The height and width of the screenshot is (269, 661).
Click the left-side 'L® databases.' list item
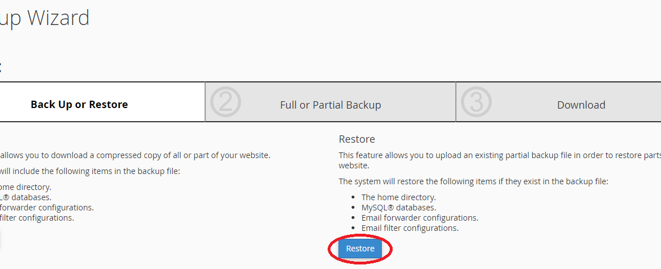pos(26,197)
